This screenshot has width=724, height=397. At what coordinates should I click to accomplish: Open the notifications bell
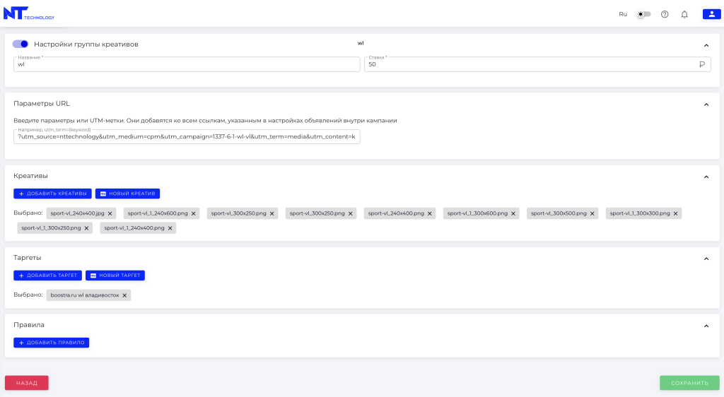coord(684,14)
